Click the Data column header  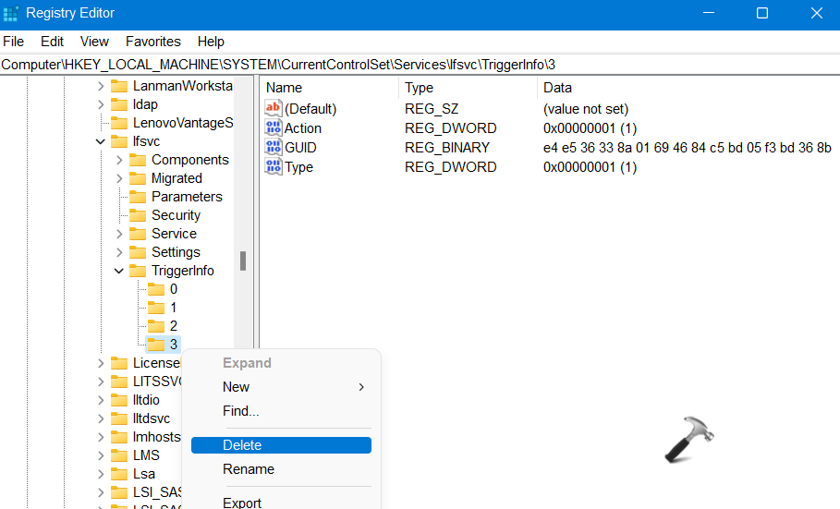click(x=557, y=88)
